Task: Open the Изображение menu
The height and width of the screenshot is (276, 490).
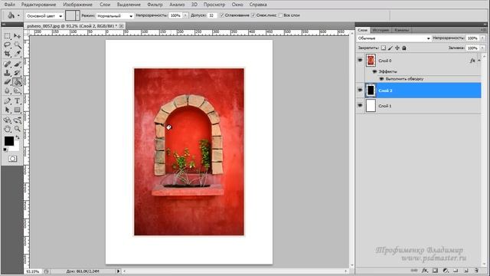Action: coord(77,5)
